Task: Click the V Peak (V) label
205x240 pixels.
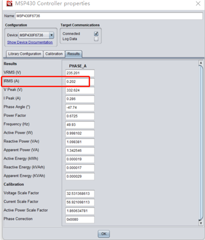Action: pyautogui.click(x=13, y=89)
